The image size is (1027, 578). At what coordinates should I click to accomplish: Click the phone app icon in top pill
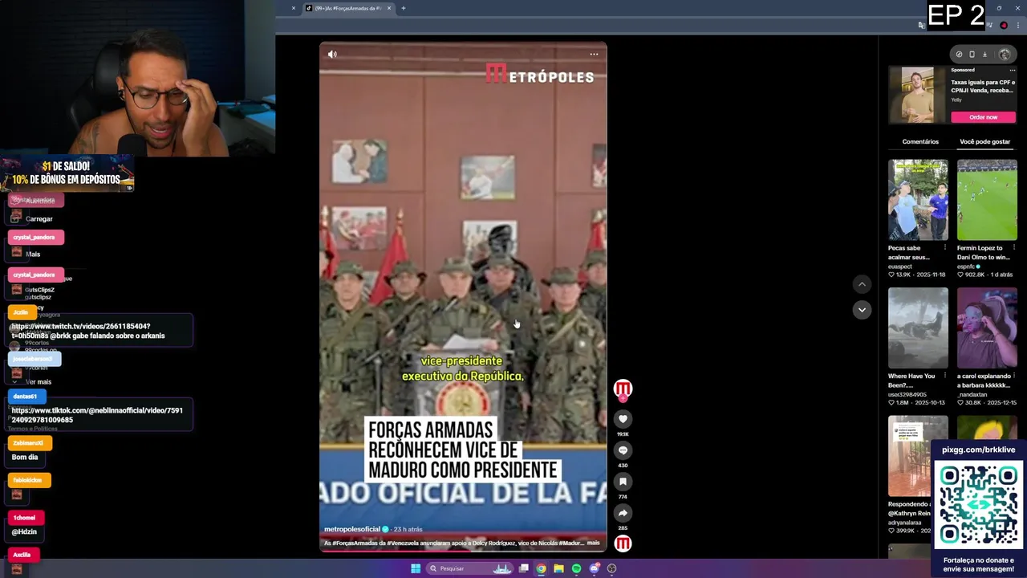(x=972, y=55)
